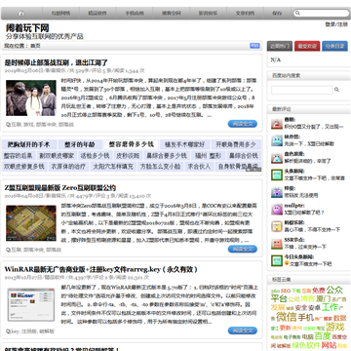Open the 博客空间 navigation menu item

(172, 14)
